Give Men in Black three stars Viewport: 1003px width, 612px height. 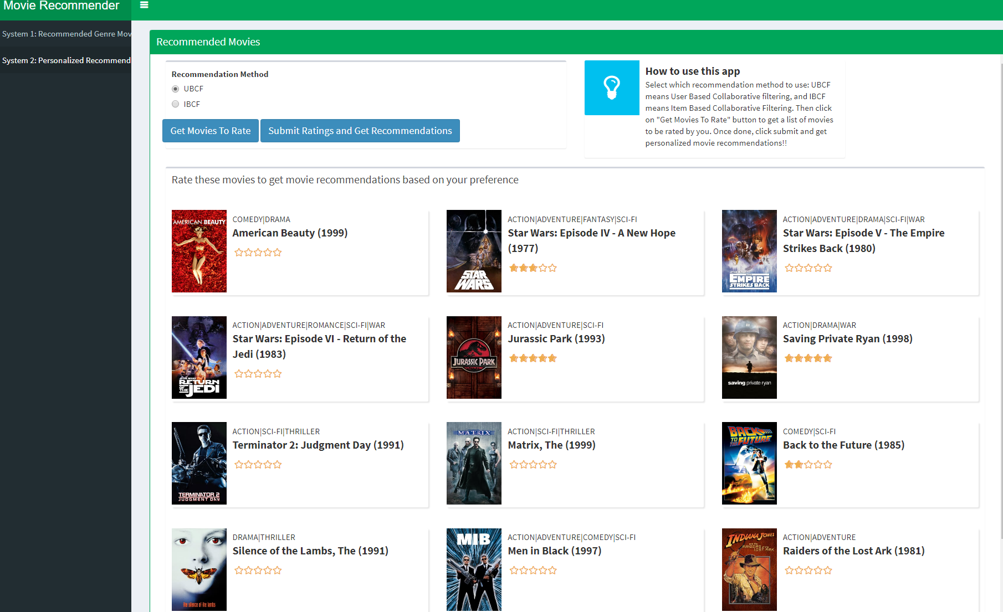pyautogui.click(x=533, y=570)
